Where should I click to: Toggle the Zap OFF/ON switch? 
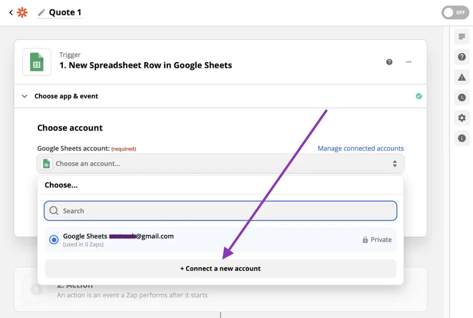point(455,12)
